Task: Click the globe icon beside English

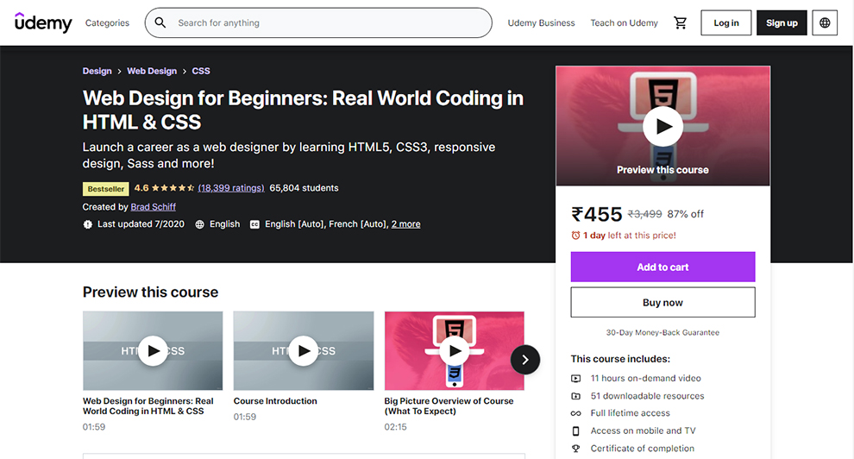Action: pos(200,224)
